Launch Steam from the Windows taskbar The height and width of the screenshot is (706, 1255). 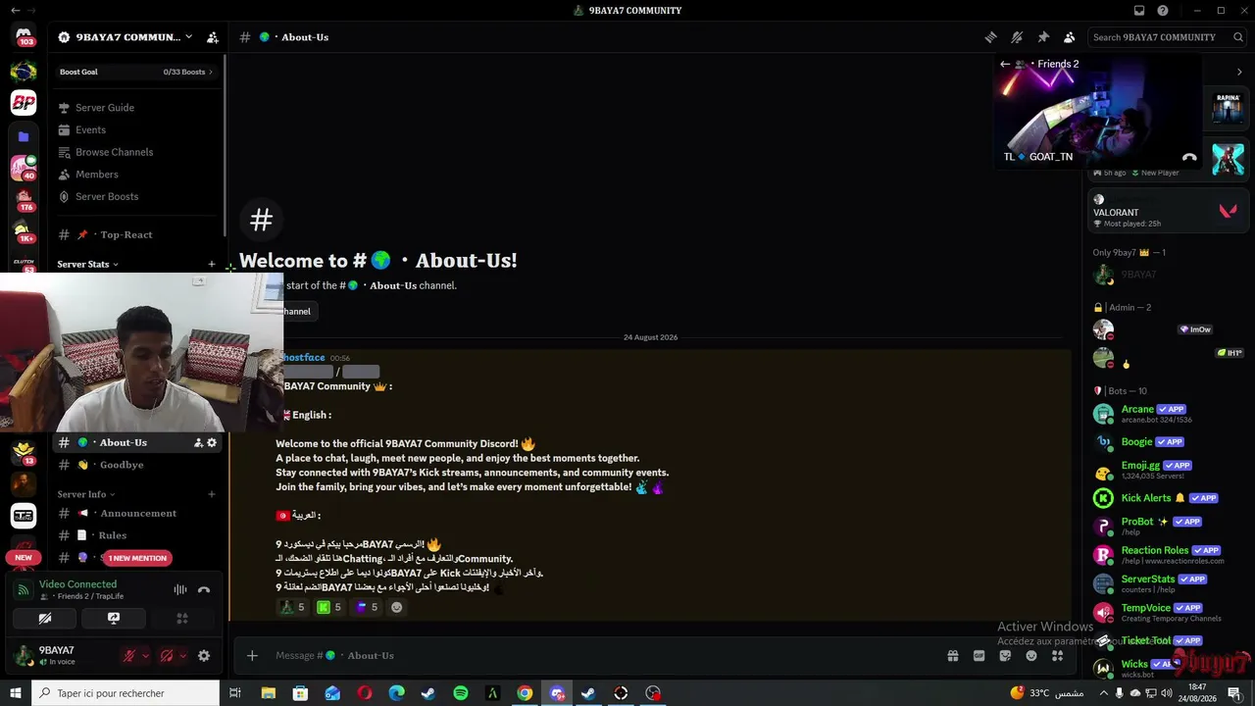point(428,693)
